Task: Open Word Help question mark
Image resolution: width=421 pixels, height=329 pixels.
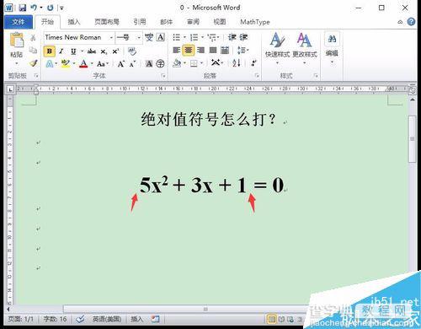Action: 411,22
